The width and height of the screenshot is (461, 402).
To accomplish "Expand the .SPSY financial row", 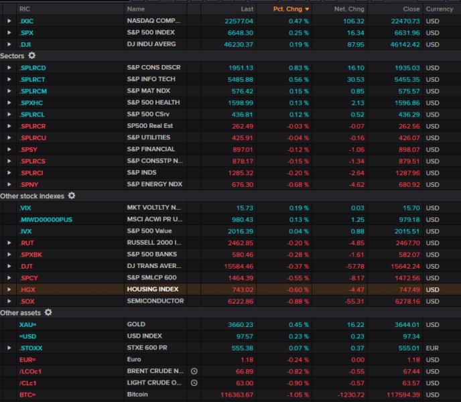I will pyautogui.click(x=9, y=149).
